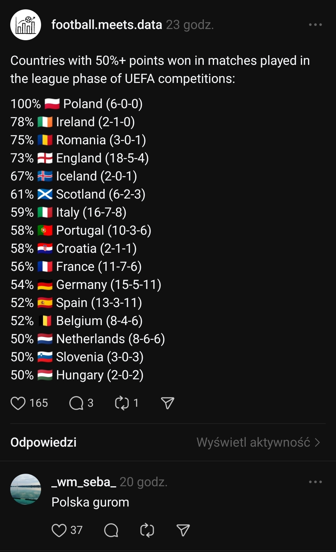336x552 pixels.
Task: Like the football.meets.data post
Action: coord(18,403)
